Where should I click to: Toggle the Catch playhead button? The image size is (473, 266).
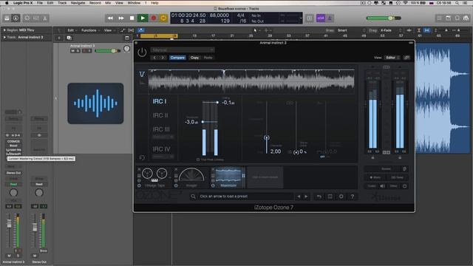(141, 30)
